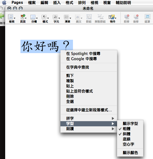Expand the 拼字 spelling submenu

[89, 118]
